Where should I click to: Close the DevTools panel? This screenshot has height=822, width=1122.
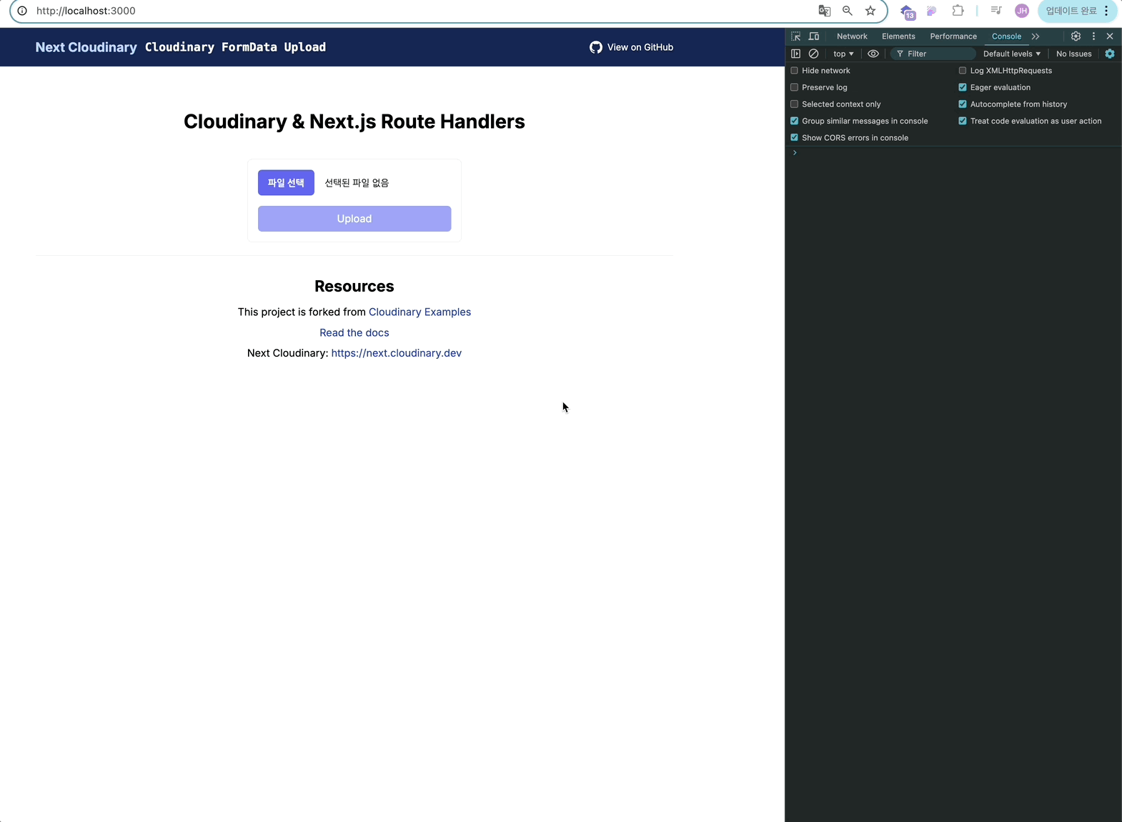(x=1110, y=36)
